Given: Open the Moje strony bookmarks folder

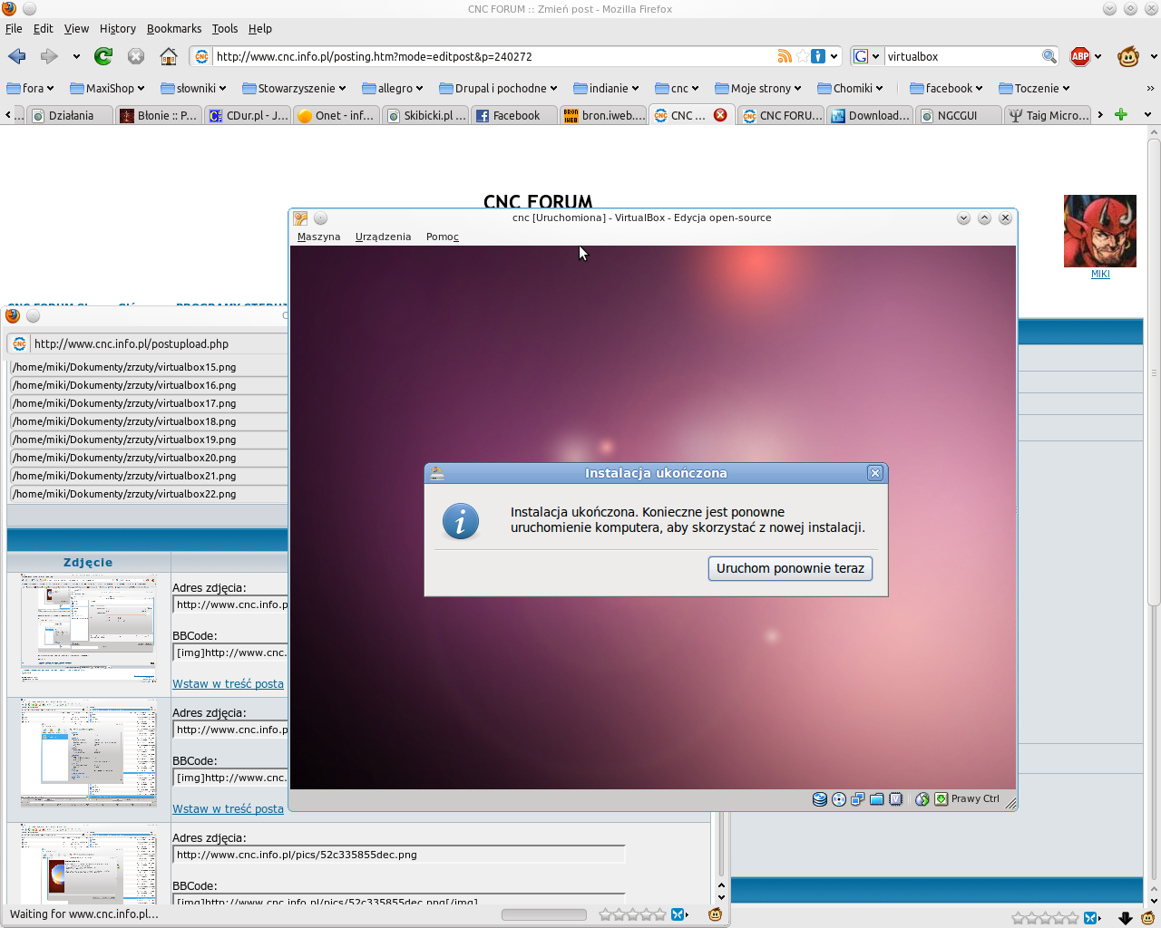Looking at the screenshot, I should 758,88.
